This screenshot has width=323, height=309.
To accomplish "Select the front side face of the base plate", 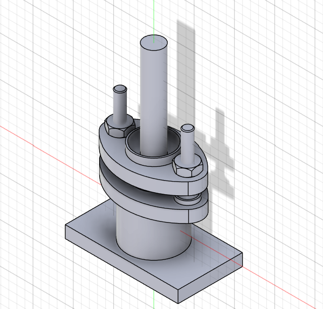I will [121, 264].
